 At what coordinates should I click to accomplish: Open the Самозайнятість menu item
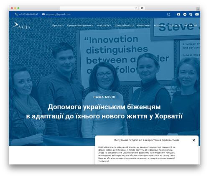(124, 26)
